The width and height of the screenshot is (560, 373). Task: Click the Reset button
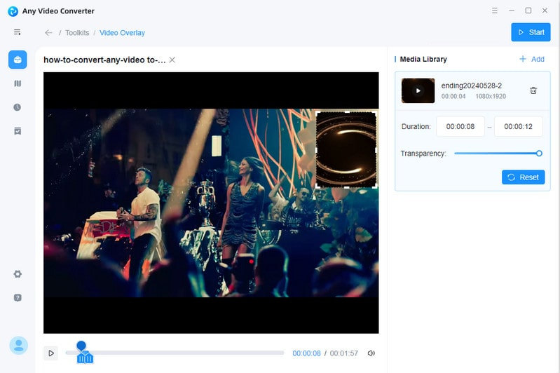[x=523, y=177]
